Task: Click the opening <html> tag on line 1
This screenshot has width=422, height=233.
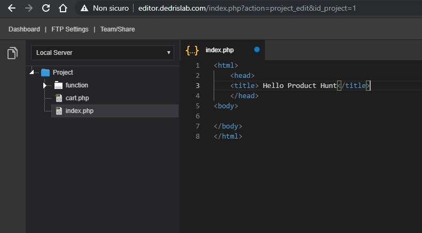Action: 226,65
